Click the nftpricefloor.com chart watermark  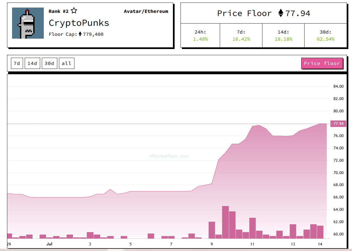(x=169, y=156)
